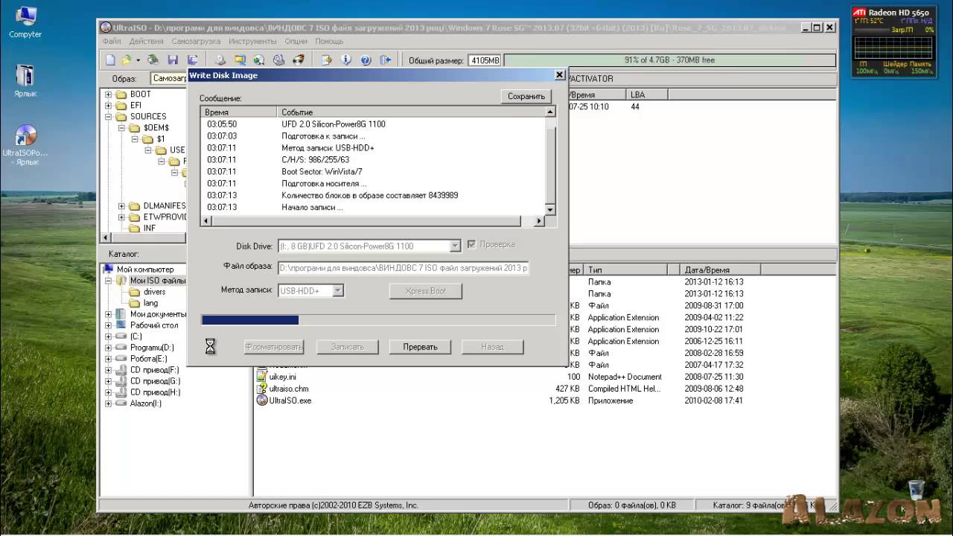953x536 pixels.
Task: Select the CD привод(F:) tree item
Action: (x=154, y=370)
